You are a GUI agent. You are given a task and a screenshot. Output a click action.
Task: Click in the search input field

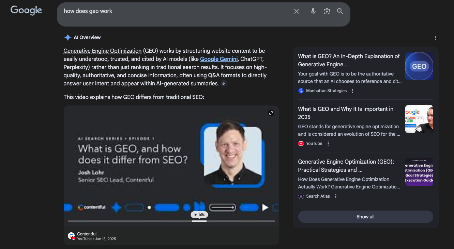[x=170, y=11]
